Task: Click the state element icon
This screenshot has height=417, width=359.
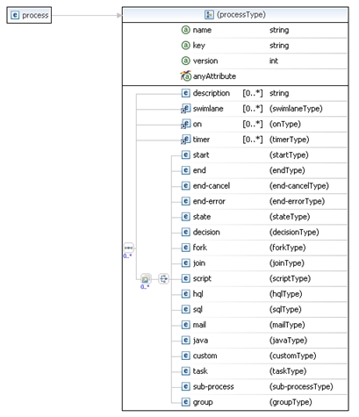Action: [186, 217]
